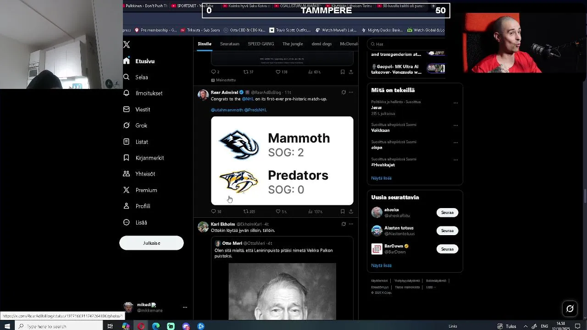Image resolution: width=587 pixels, height=330 pixels.
Task: Share Rear Admiral's post
Action: point(351,211)
